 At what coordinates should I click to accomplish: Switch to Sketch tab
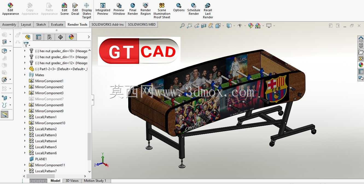point(41,24)
